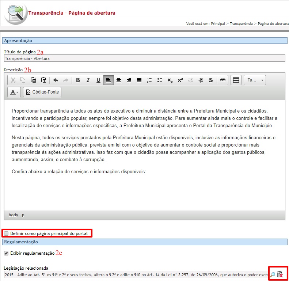Justify the paragraph text
289x281 pixels.
pyautogui.click(x=139, y=80)
